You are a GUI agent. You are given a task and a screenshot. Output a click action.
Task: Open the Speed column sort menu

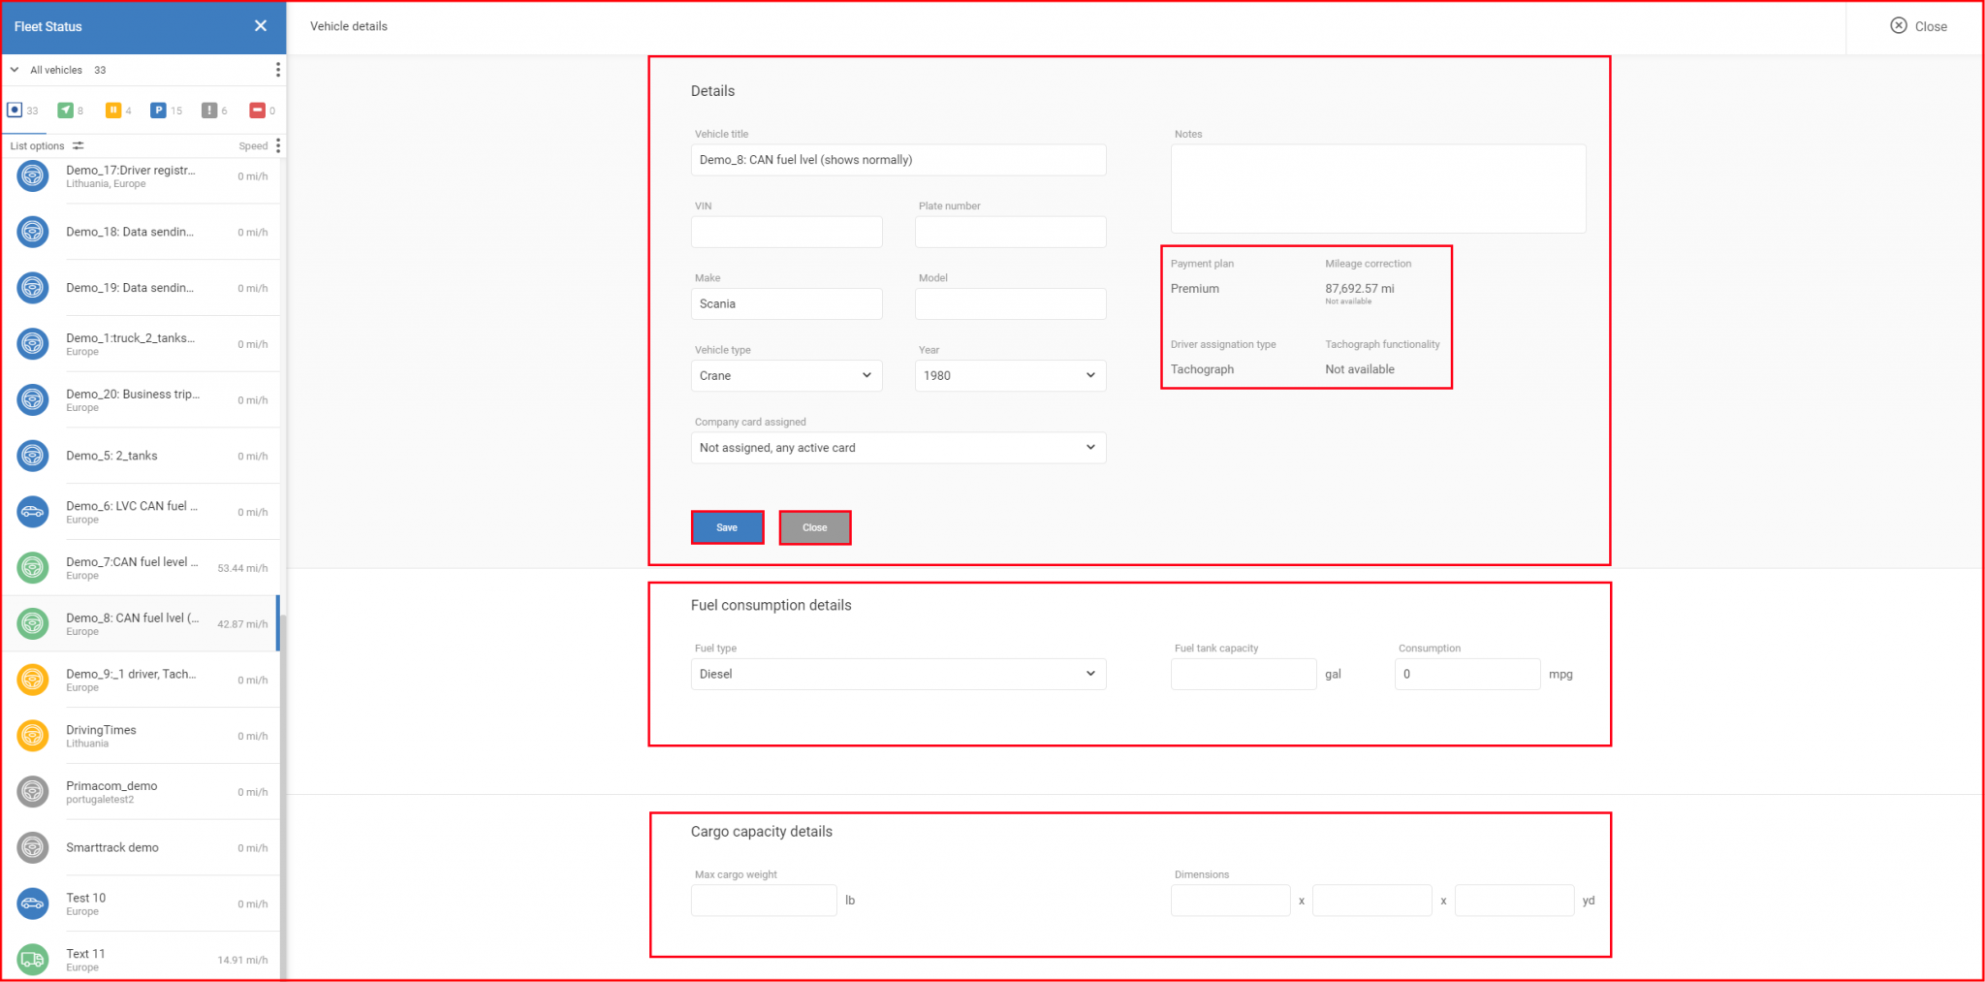278,145
